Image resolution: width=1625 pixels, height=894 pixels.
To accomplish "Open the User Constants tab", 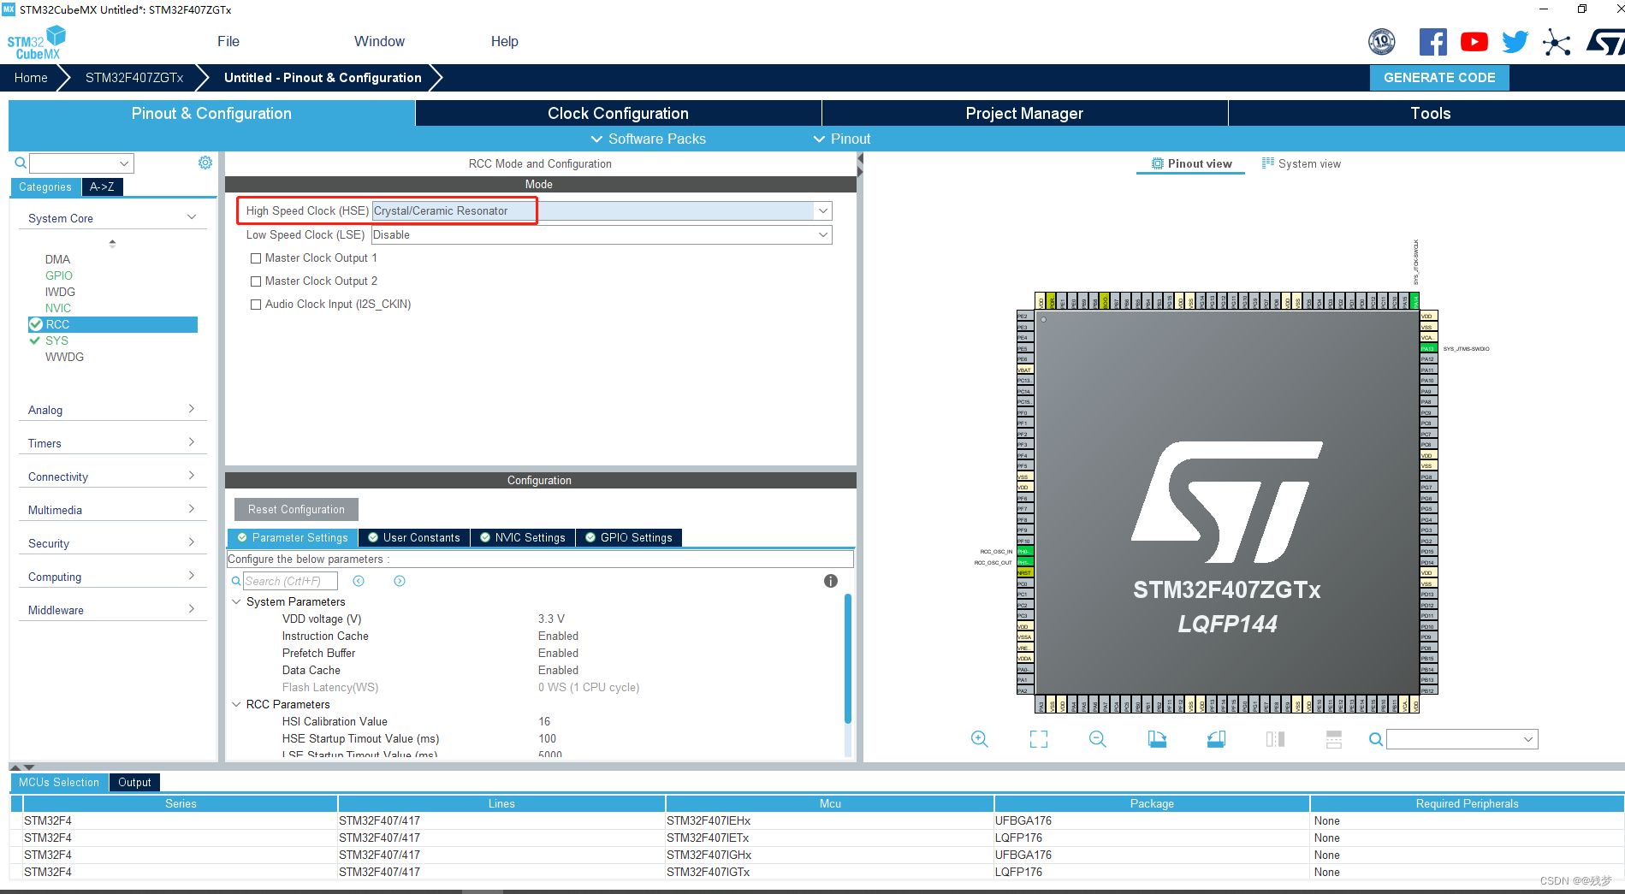I will [x=413, y=537].
